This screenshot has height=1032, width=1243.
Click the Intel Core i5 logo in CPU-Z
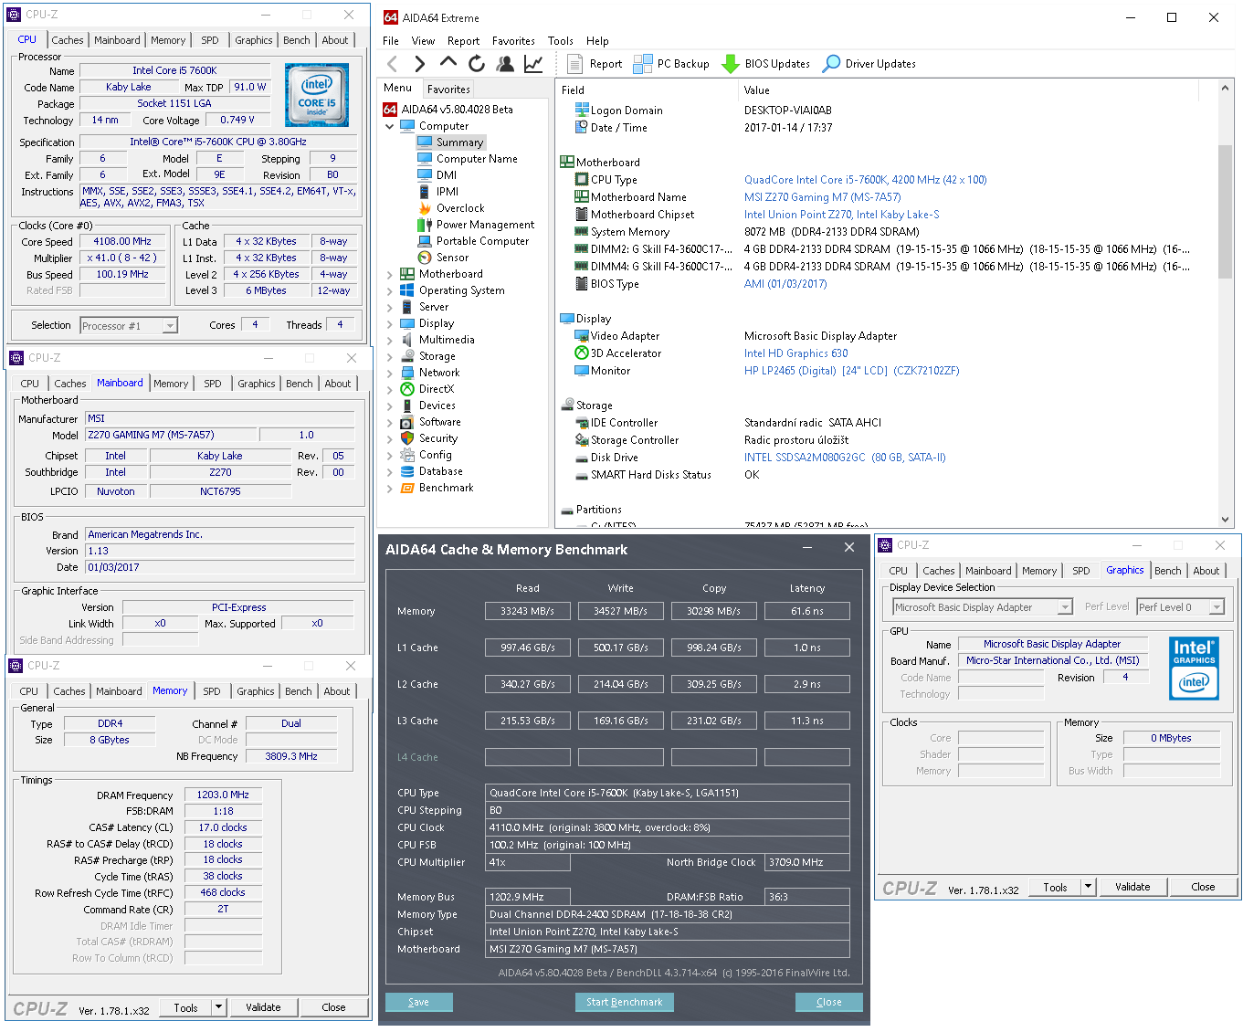[316, 95]
